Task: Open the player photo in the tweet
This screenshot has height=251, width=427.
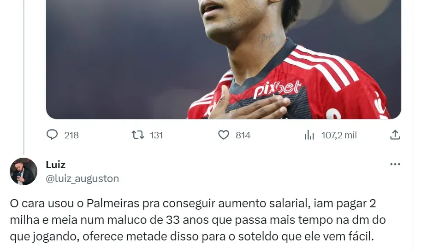Action: [223, 59]
